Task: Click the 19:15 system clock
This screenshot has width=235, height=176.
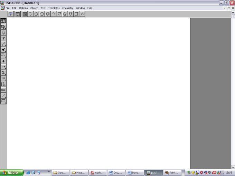Action: (228, 173)
